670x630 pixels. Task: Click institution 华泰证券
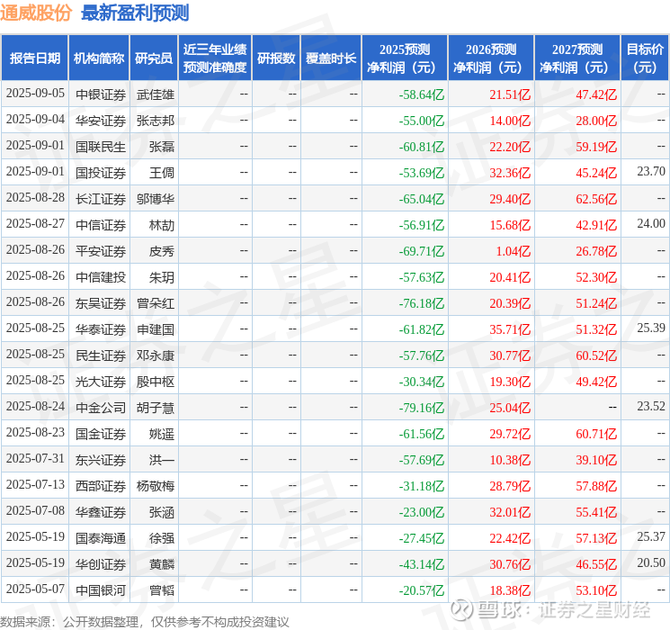pyautogui.click(x=101, y=329)
